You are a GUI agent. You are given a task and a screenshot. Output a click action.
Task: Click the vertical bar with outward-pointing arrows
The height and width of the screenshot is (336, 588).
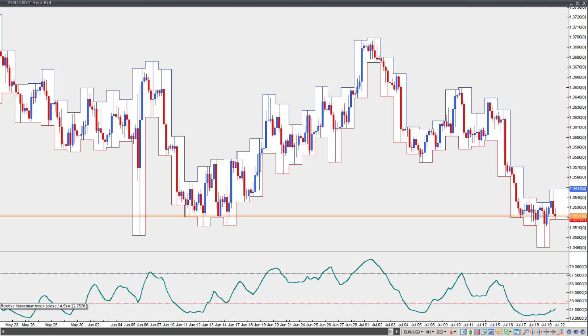pyautogui.click(x=539, y=332)
